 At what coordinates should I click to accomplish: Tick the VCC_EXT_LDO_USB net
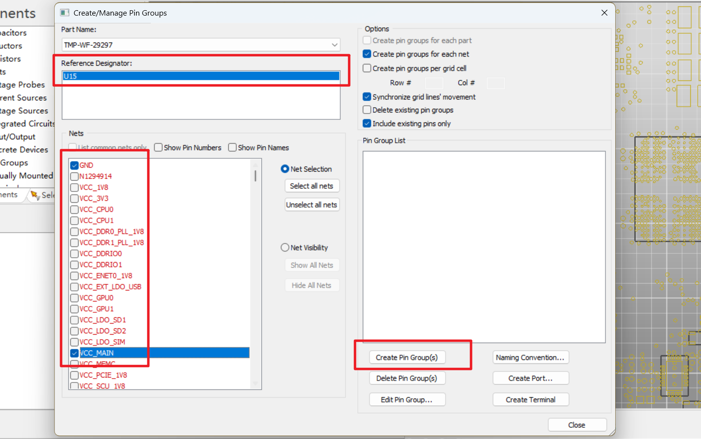click(75, 287)
